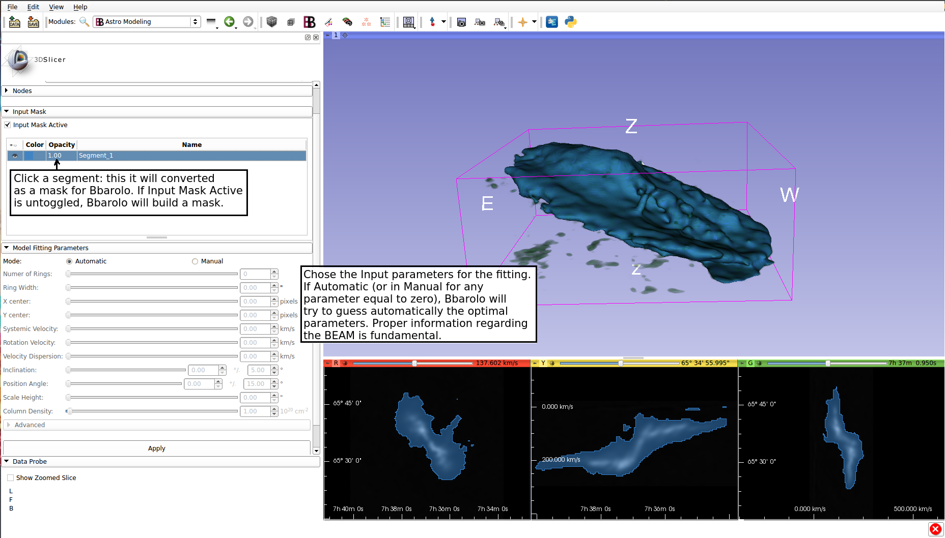Open the Astro Modeling modules dropdown

coord(147,22)
